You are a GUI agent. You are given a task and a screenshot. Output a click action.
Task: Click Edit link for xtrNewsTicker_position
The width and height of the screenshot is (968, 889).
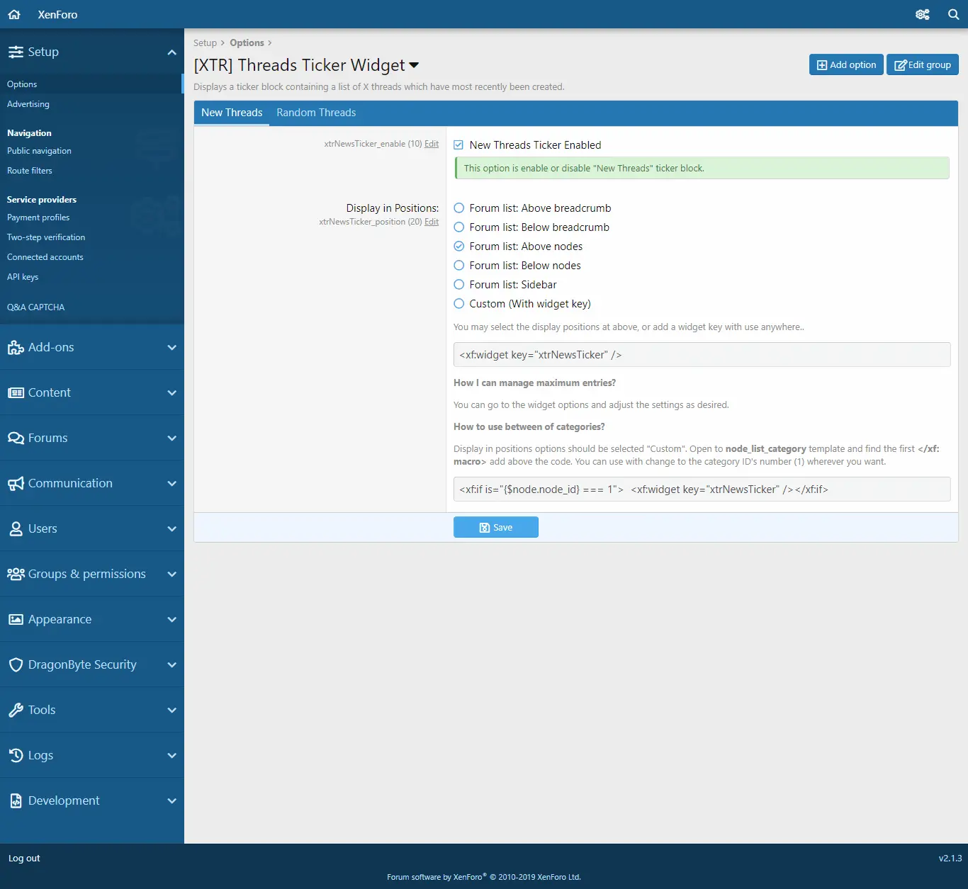432,222
